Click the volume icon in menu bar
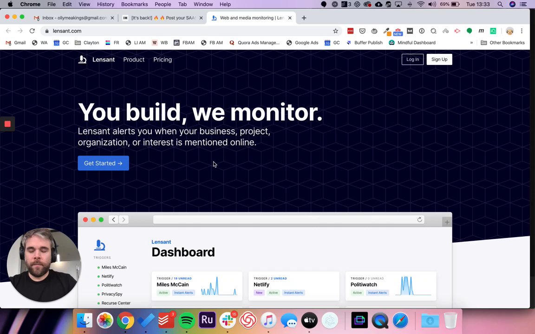The height and width of the screenshot is (334, 535). (432, 4)
